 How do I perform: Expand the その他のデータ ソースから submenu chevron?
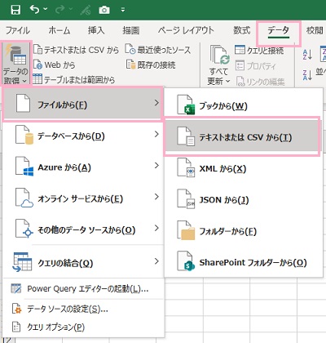156,228
